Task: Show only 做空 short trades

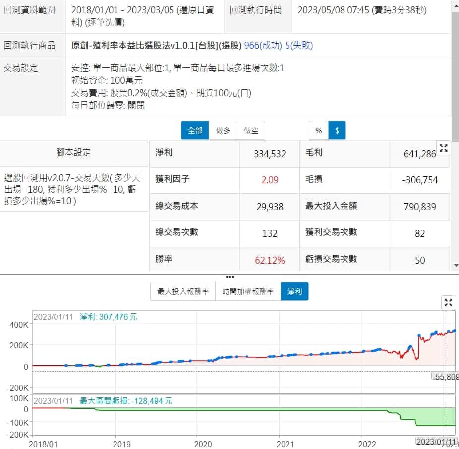Action: (251, 131)
